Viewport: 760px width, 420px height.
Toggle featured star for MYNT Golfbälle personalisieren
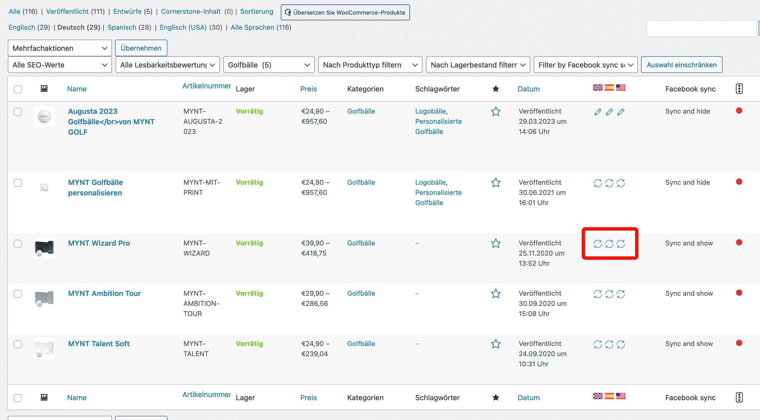pyautogui.click(x=496, y=183)
